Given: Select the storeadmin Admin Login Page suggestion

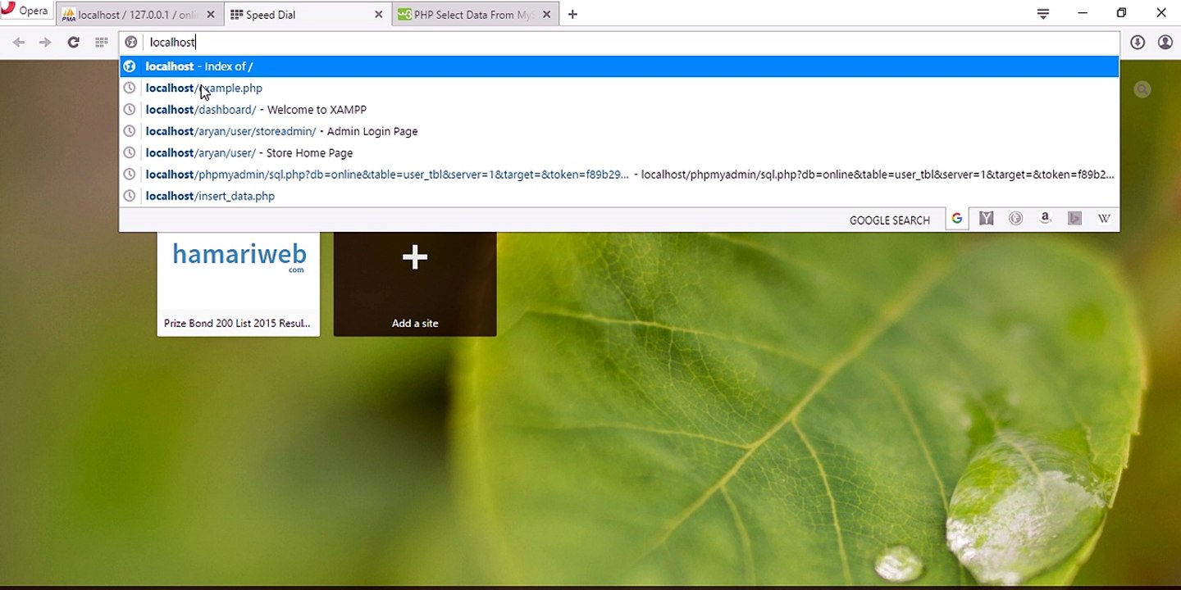Looking at the screenshot, I should pyautogui.click(x=619, y=131).
